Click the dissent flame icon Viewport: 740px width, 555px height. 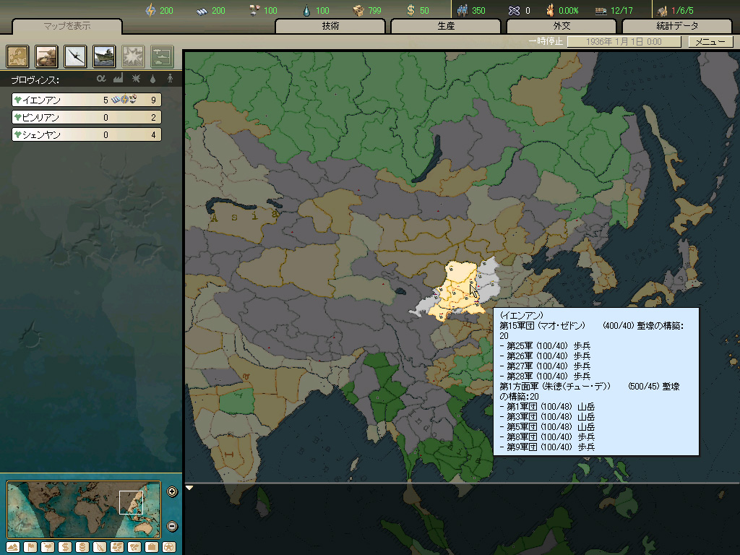click(550, 10)
